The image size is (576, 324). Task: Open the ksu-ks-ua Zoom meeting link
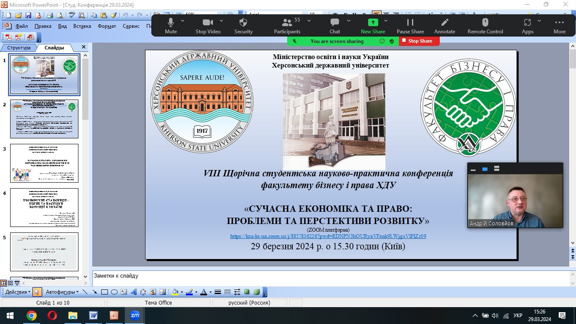pyautogui.click(x=328, y=236)
